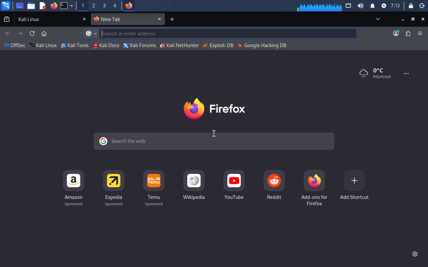428x267 pixels.
Task: Expand the list all tabs chevron
Action: pos(378,19)
